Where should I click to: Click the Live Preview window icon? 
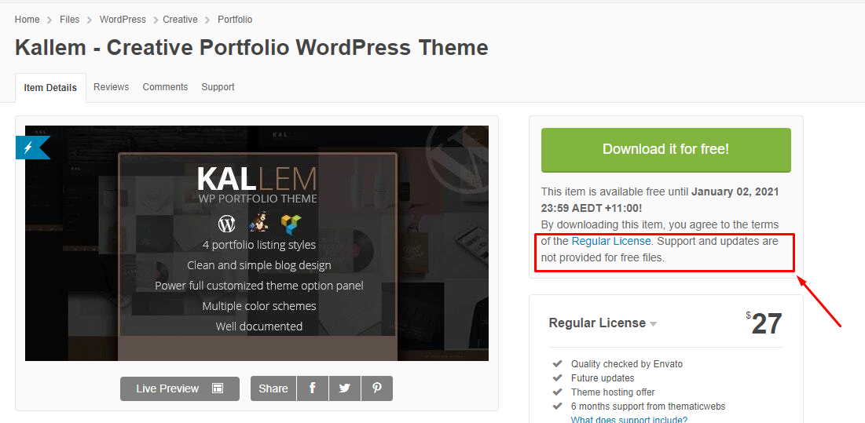[x=218, y=388]
